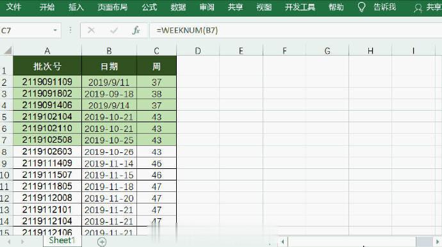The height and width of the screenshot is (247, 442).
Task: Open the Sheet1 worksheet tab
Action: pyautogui.click(x=62, y=241)
